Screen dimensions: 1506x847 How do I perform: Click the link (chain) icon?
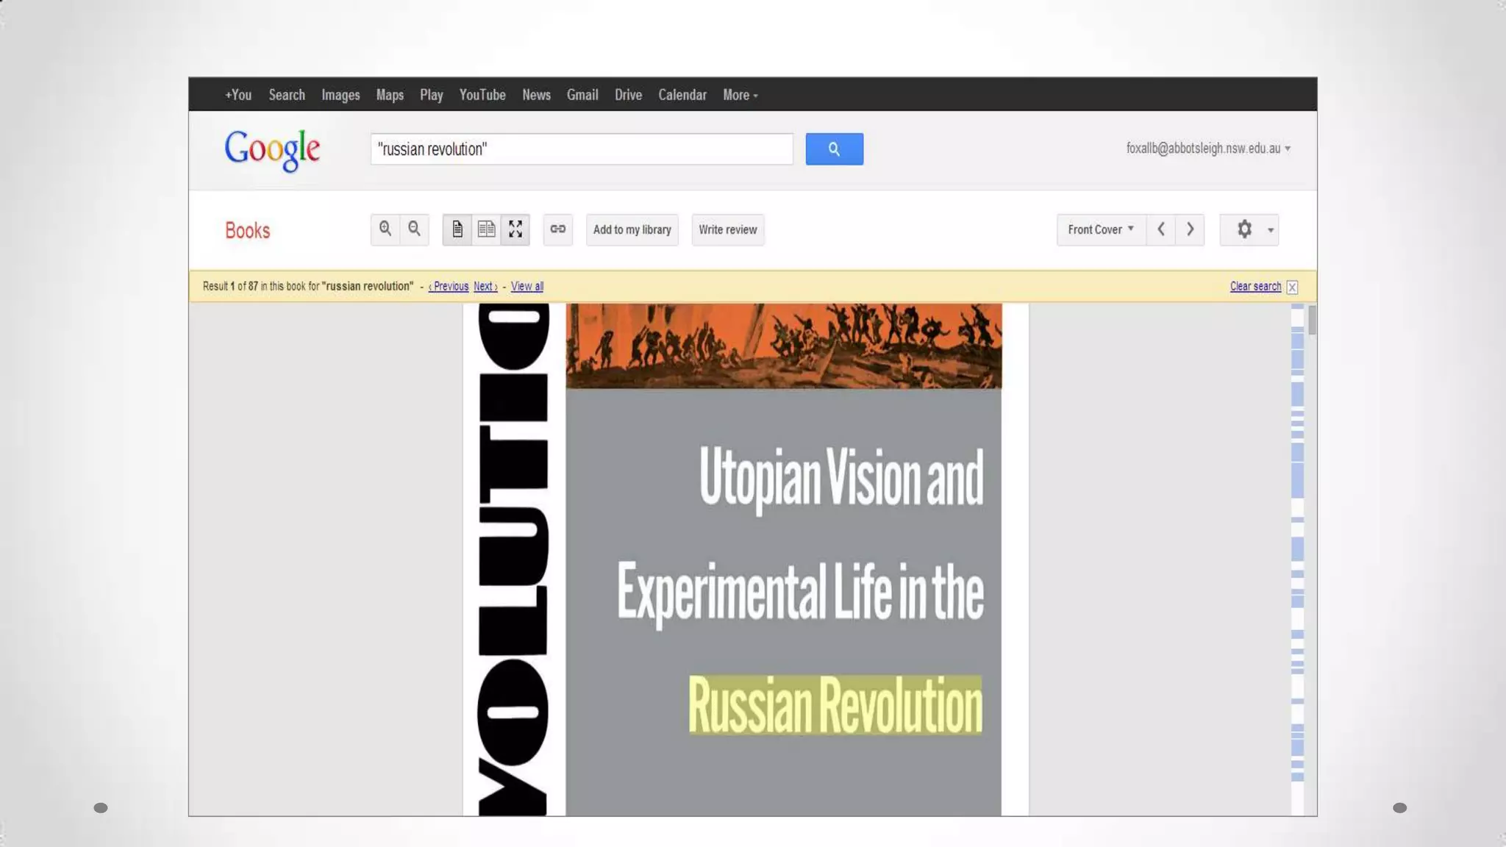coord(558,229)
